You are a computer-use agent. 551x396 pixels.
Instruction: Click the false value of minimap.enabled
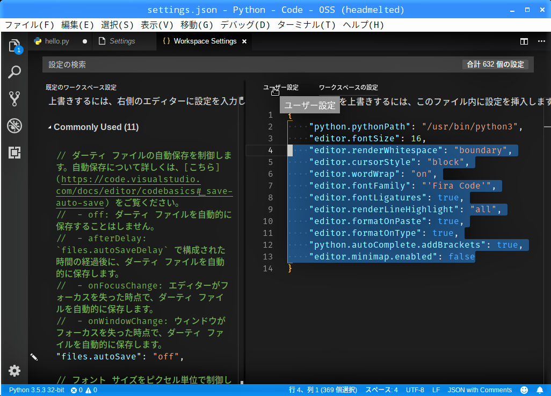click(x=461, y=257)
